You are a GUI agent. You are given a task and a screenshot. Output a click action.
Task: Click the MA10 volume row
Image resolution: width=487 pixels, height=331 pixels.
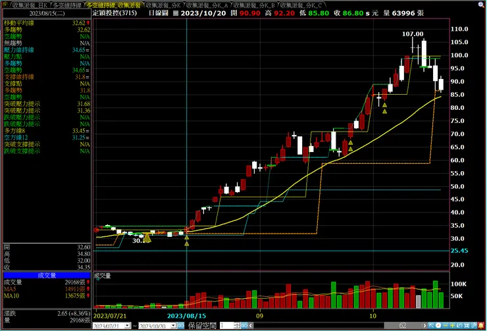(47, 296)
